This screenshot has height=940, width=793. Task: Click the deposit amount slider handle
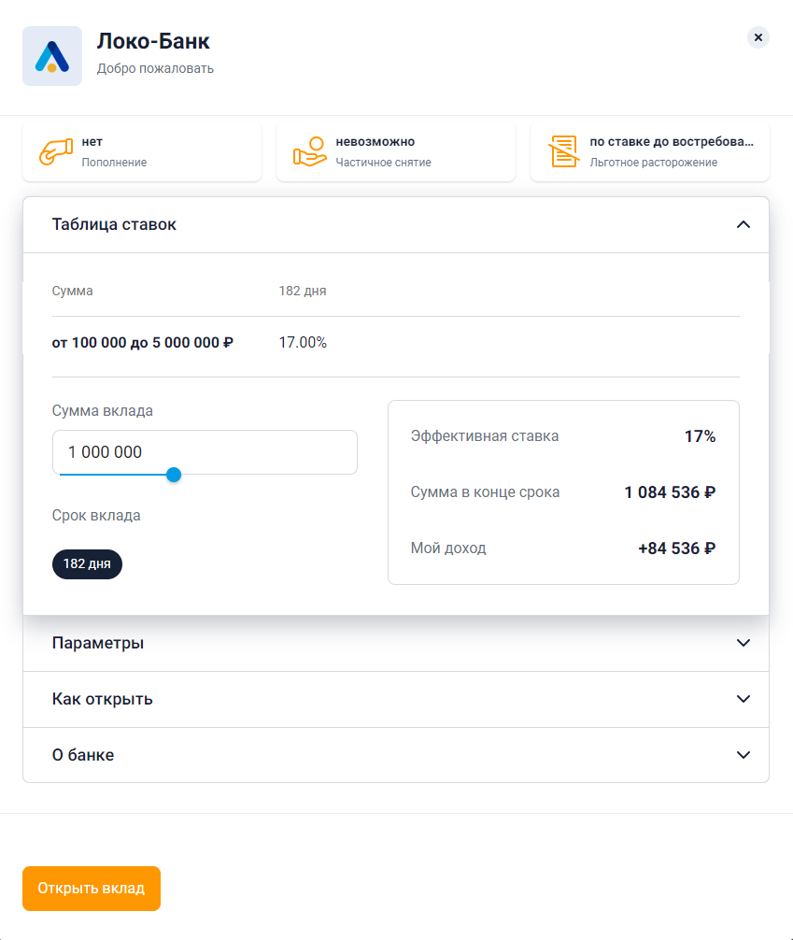click(173, 475)
